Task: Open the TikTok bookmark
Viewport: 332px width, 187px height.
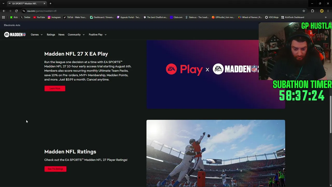Action: click(x=75, y=17)
